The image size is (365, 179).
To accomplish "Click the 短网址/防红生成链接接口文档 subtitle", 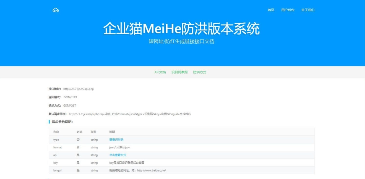I will 181,42.
